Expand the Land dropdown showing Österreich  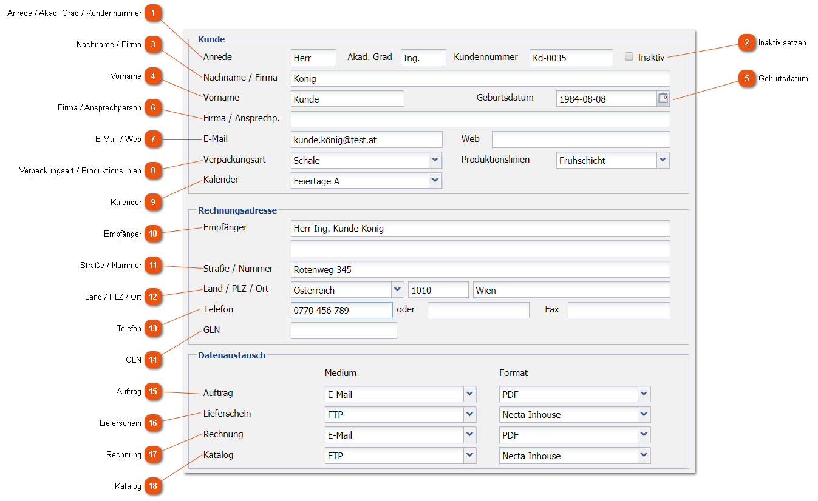398,290
